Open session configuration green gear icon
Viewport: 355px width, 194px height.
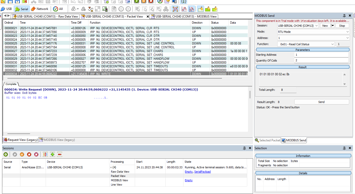6,154
